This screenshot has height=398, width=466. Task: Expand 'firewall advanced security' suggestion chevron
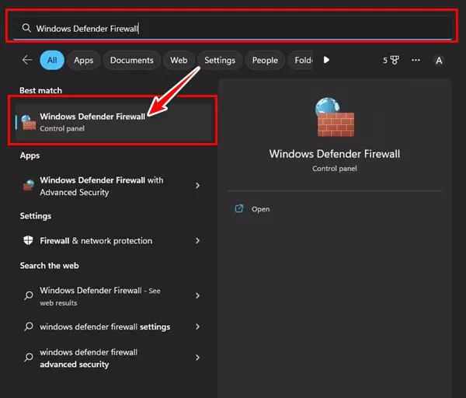point(197,358)
